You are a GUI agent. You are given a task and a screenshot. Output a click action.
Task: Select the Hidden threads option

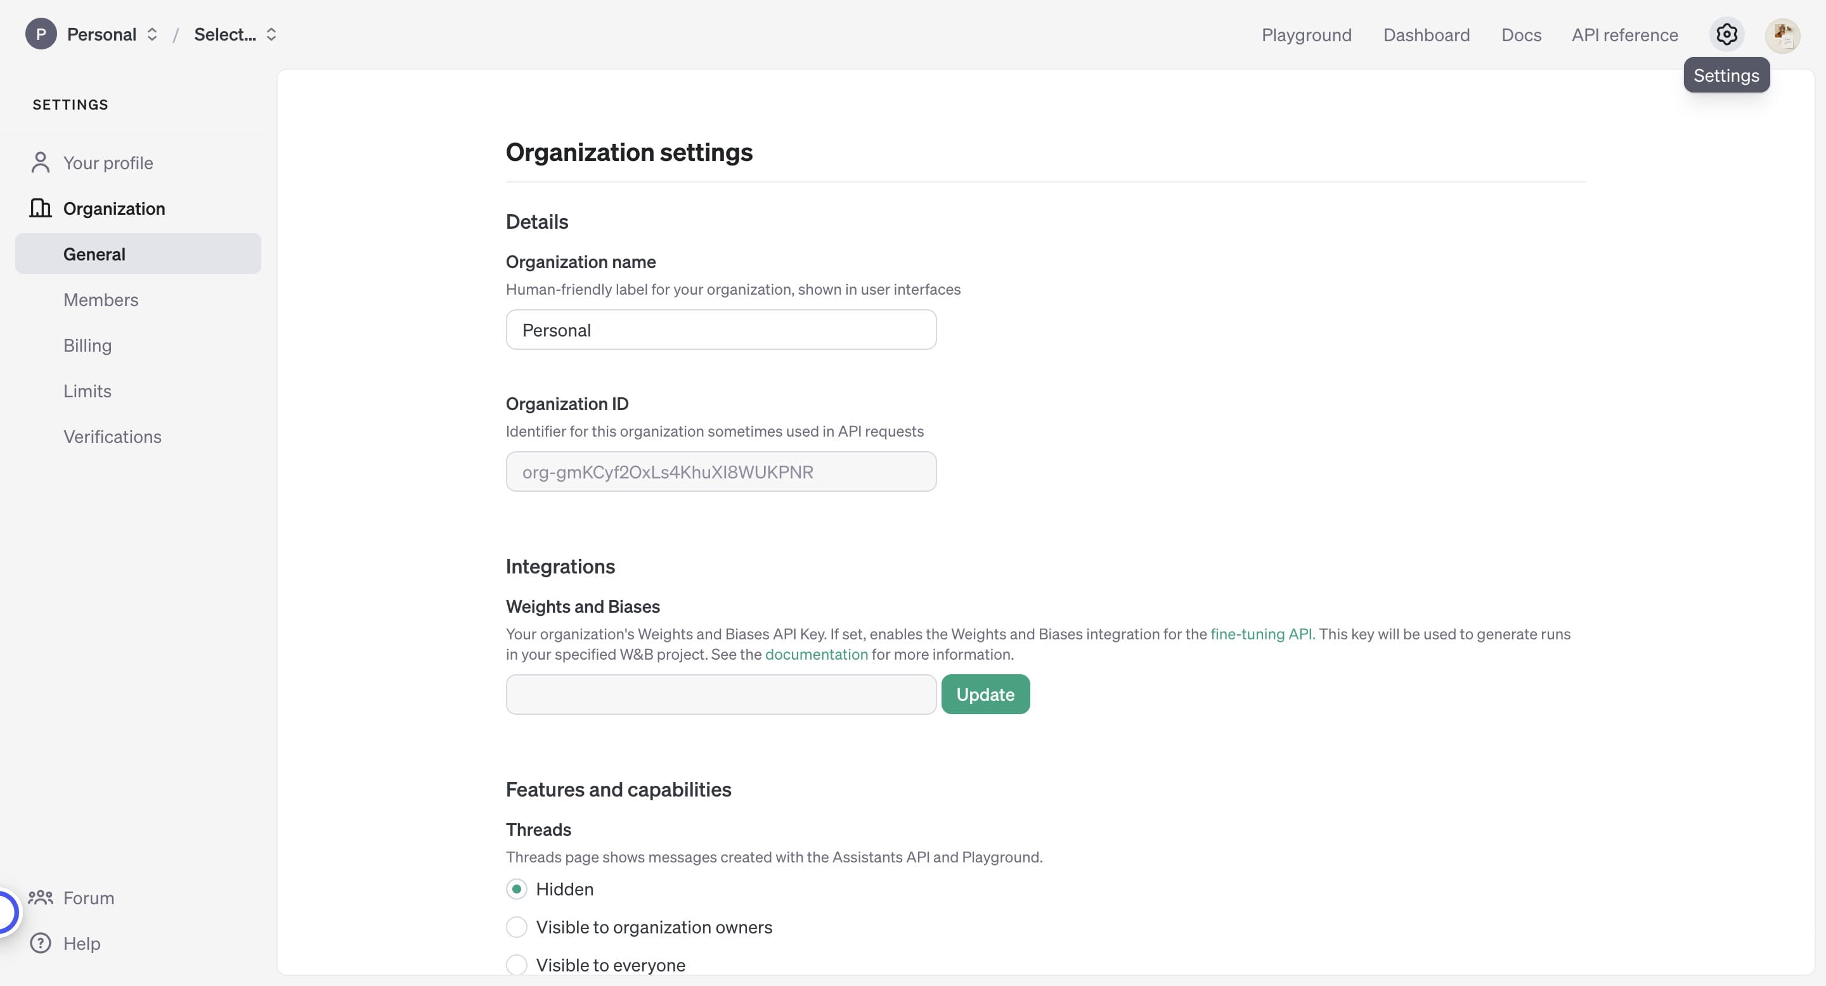(517, 889)
